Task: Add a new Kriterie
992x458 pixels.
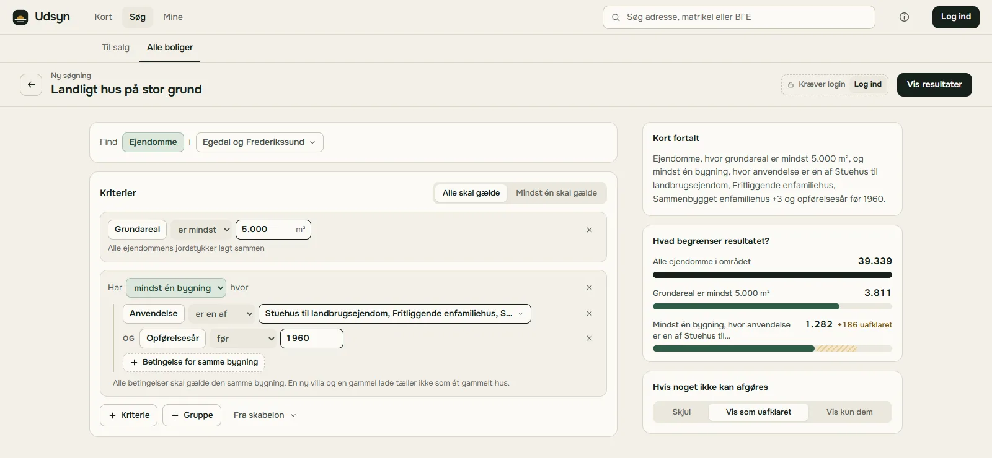Action: (129, 415)
